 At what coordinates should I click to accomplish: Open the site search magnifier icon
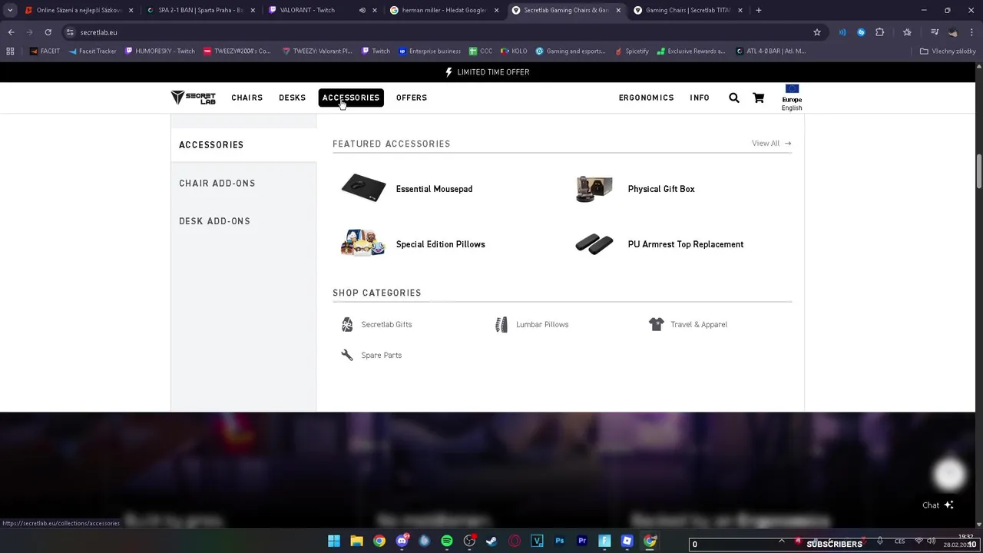coord(734,98)
